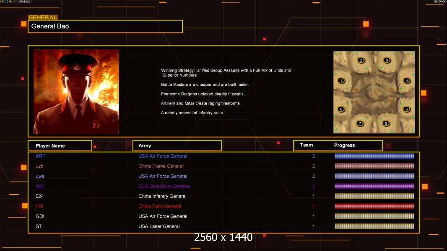Click KRP's army USA Air Force General
Image resolution: width=447 pixels, height=251 pixels.
[x=163, y=156]
